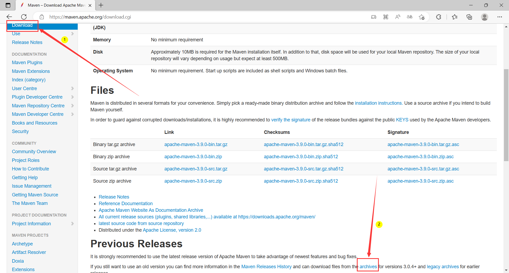
Task: Open Maven Plugins sidebar link
Action: (x=27, y=63)
